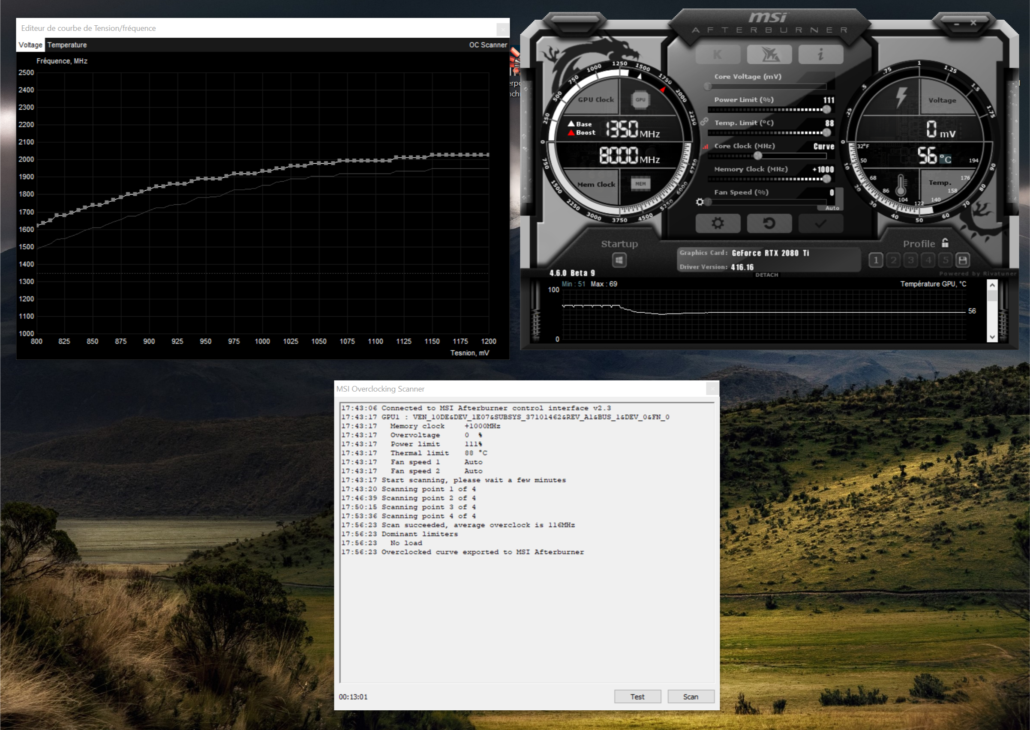Viewport: 1030px width, 730px height.
Task: Click the OC Scanner jet icon
Action: click(x=769, y=55)
